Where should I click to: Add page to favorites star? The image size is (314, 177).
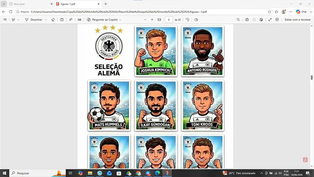point(269,12)
